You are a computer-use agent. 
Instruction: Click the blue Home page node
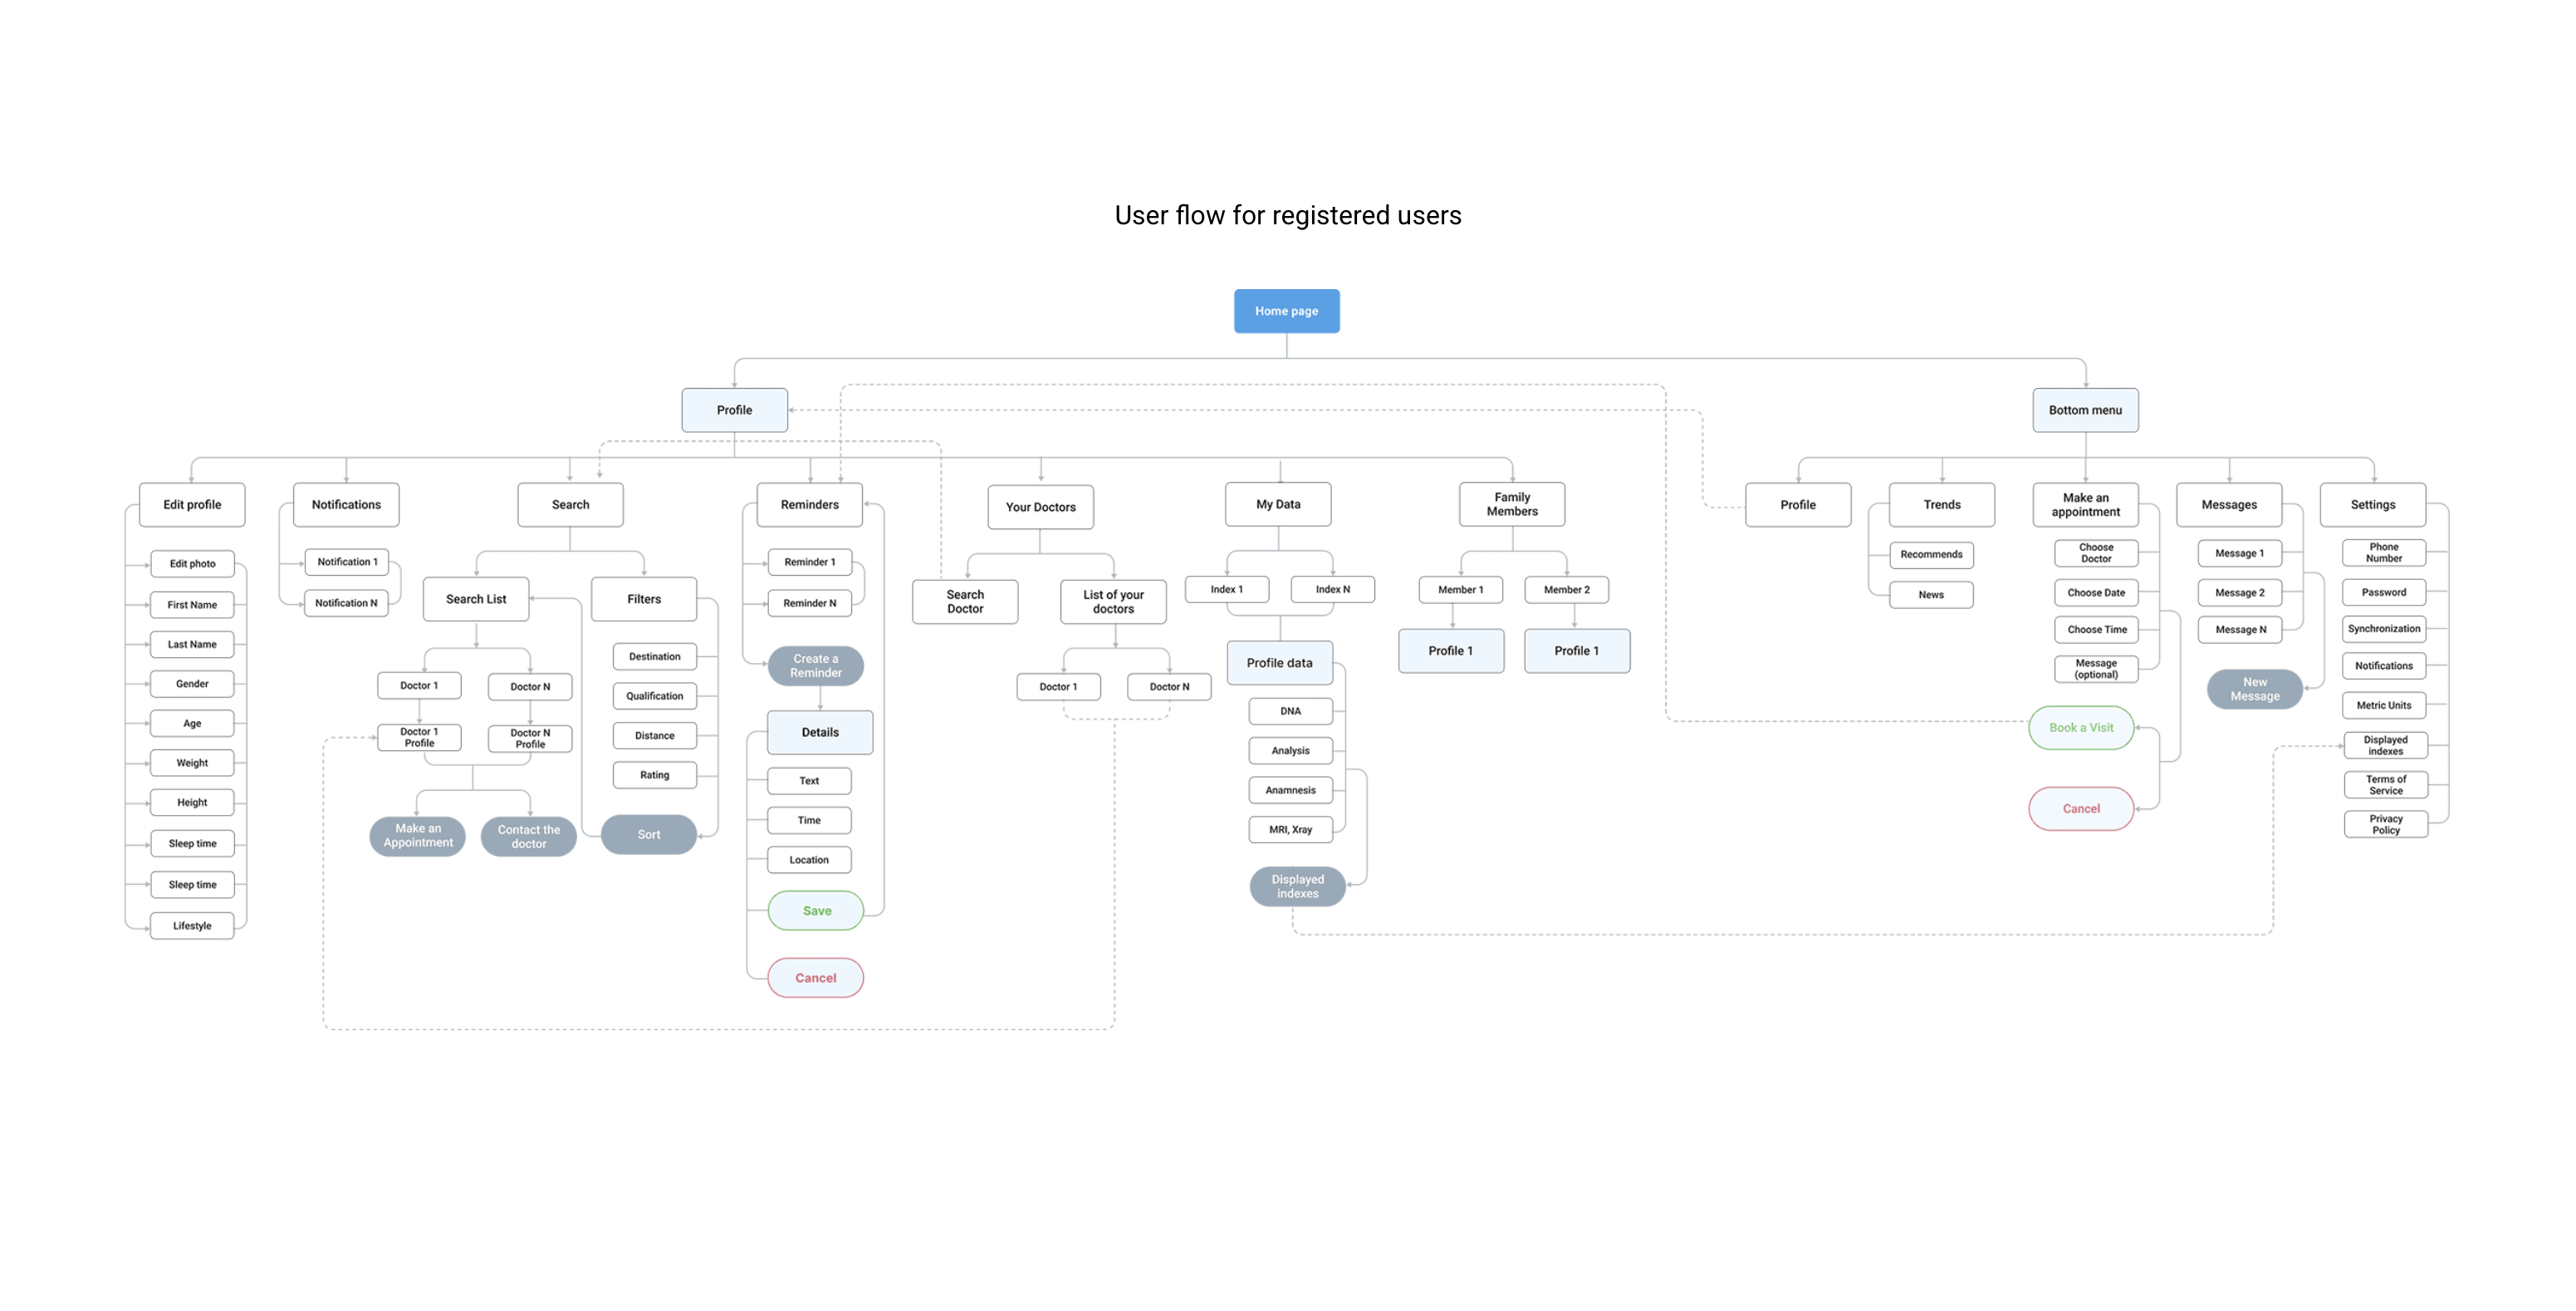point(1286,312)
